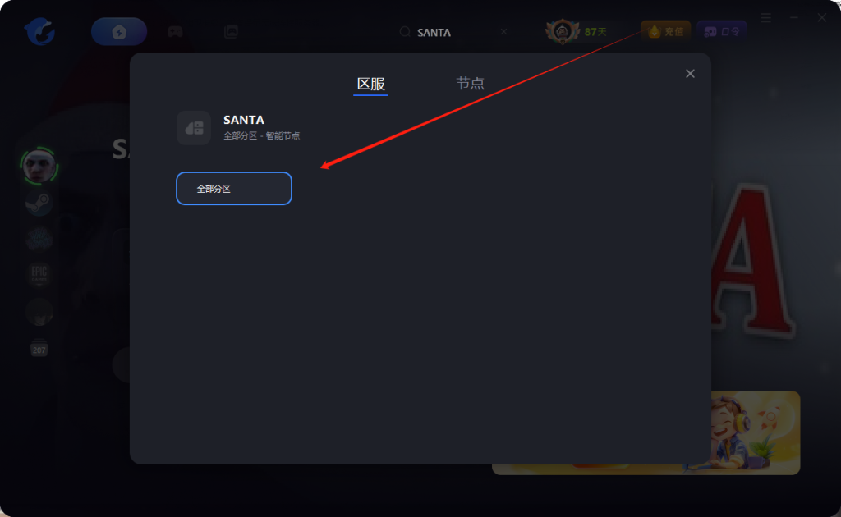The height and width of the screenshot is (517, 841).
Task: Click the SANTA game icon in dialog
Action: 194,127
